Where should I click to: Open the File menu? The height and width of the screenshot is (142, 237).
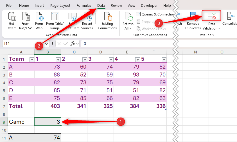(9, 5)
